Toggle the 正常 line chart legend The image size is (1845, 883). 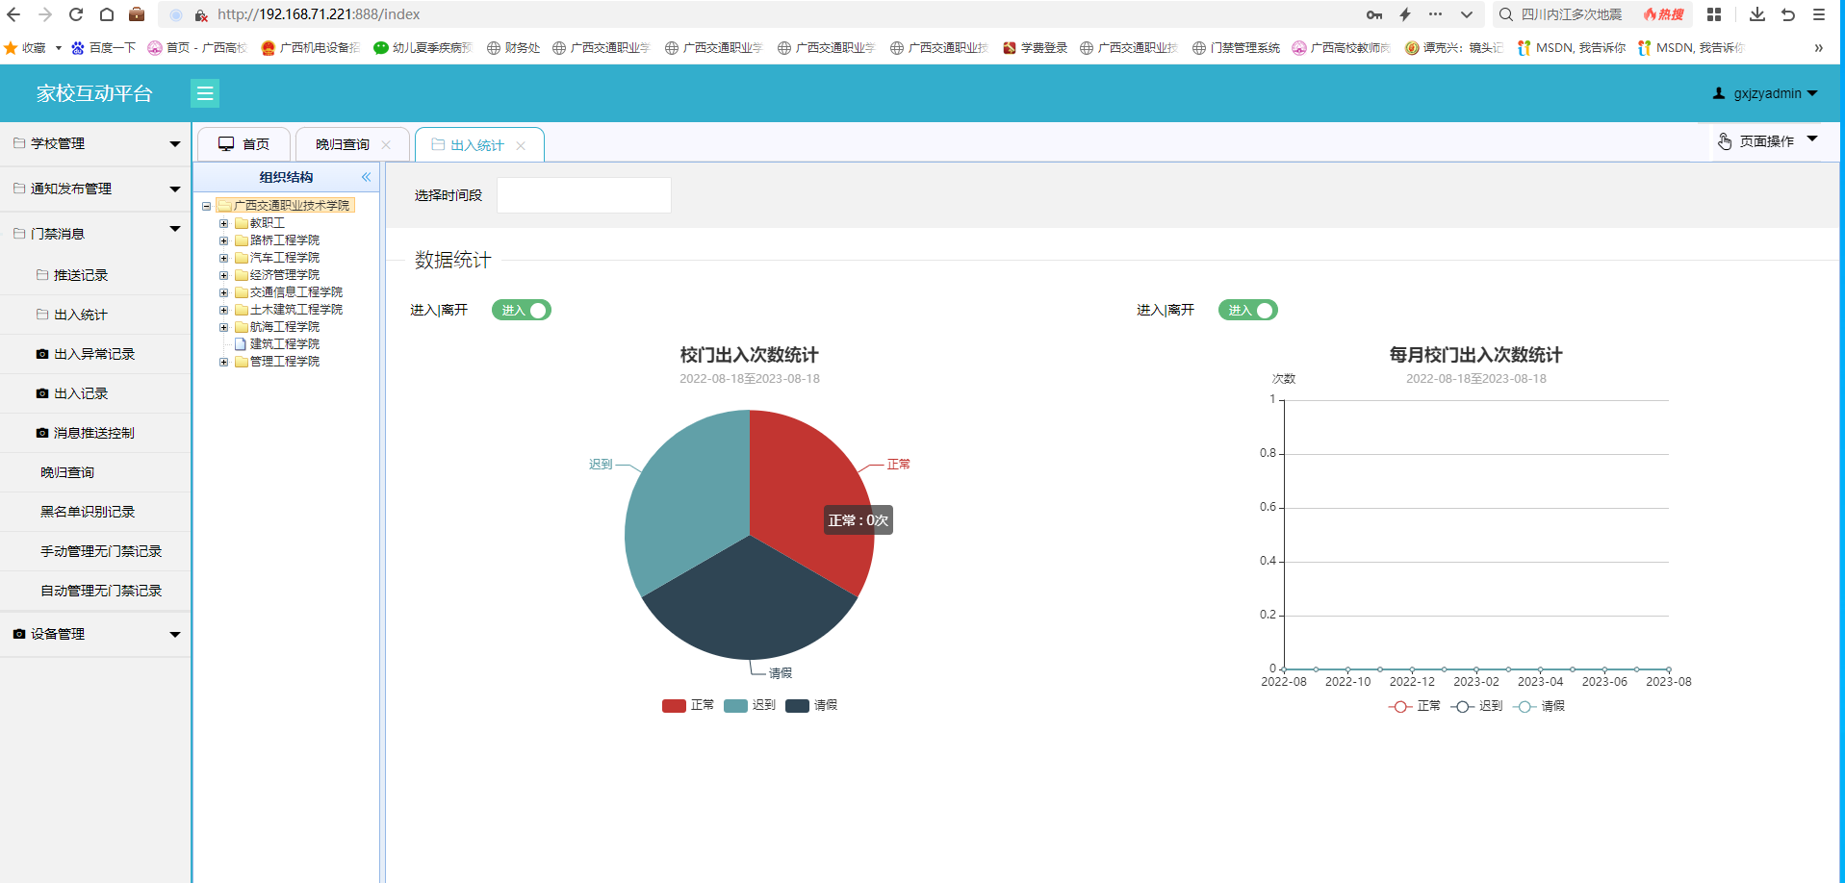(x=1414, y=706)
